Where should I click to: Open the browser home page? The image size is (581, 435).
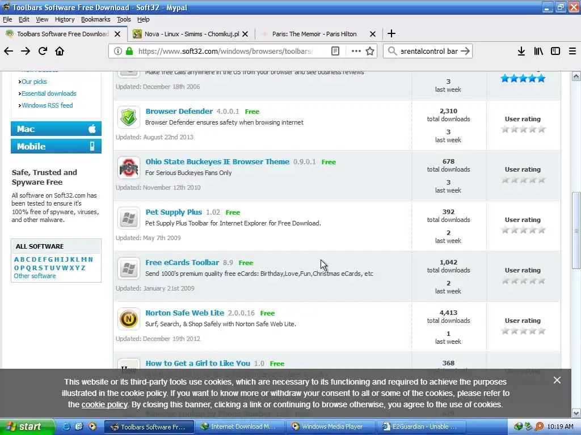60,51
